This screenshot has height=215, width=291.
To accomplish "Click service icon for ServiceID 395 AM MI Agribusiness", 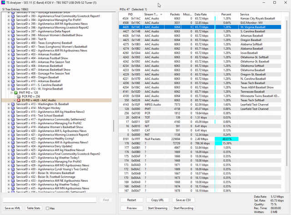I will click(13, 24).
